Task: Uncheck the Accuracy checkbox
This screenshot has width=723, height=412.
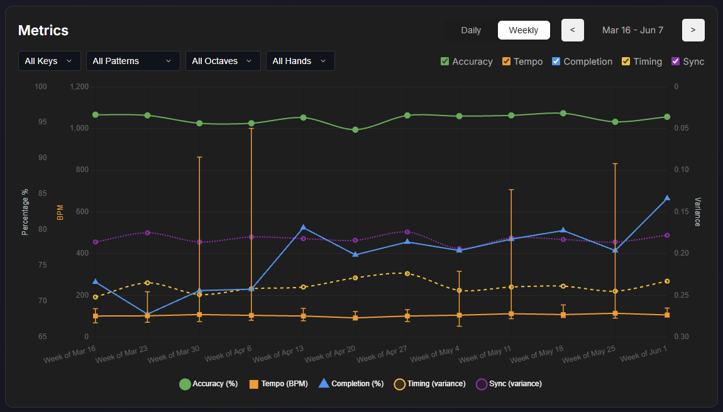Action: 445,62
